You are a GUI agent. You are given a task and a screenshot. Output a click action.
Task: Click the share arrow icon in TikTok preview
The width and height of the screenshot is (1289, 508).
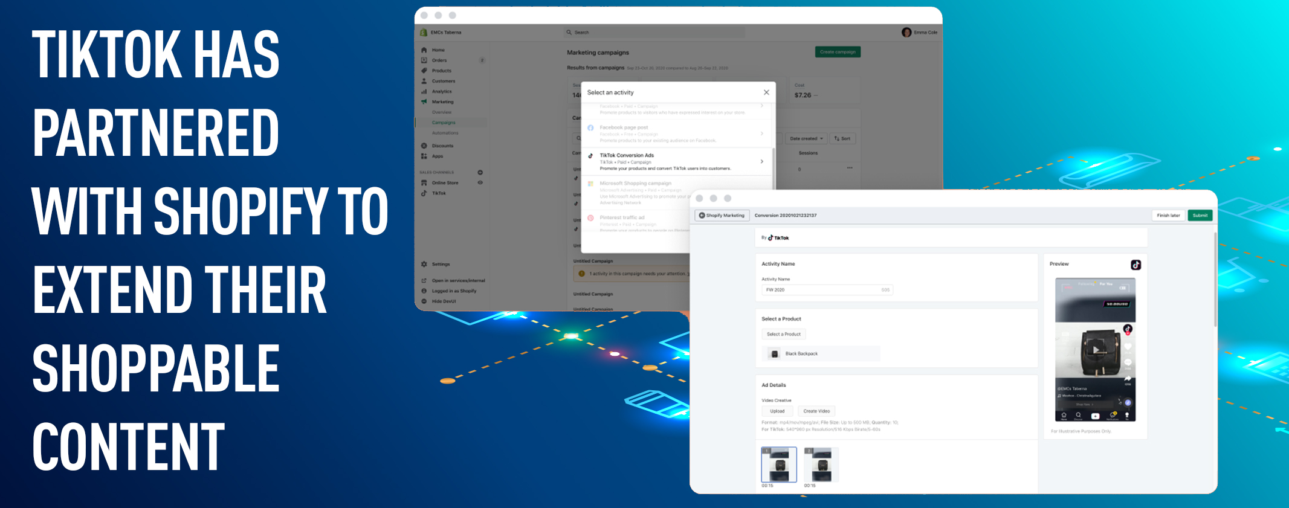click(x=1128, y=378)
